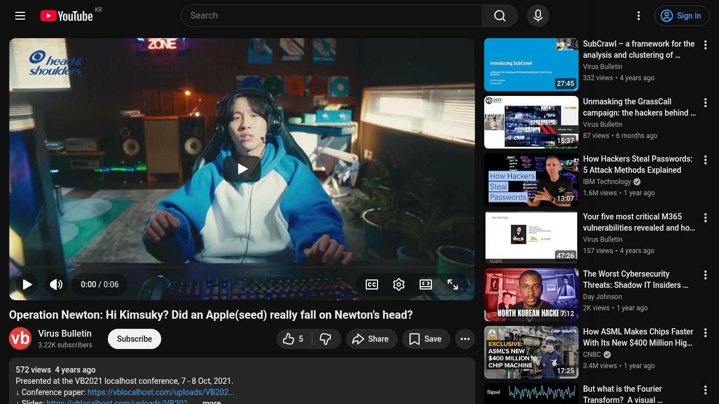This screenshot has width=719, height=404.
Task: Go to YouTube home via logo
Action: [66, 16]
